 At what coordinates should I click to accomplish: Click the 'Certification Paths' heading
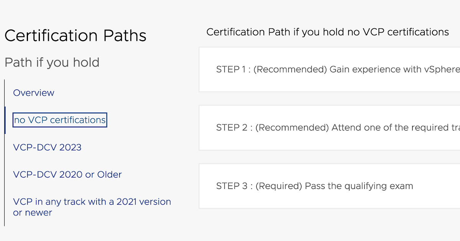coord(76,36)
